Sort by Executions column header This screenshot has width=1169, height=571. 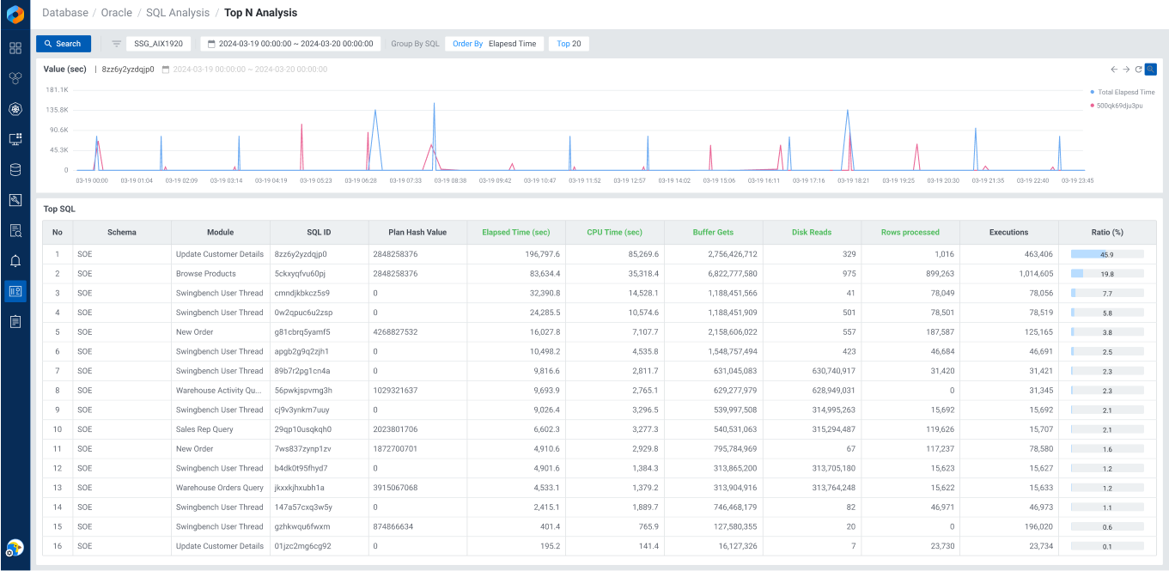point(1008,232)
